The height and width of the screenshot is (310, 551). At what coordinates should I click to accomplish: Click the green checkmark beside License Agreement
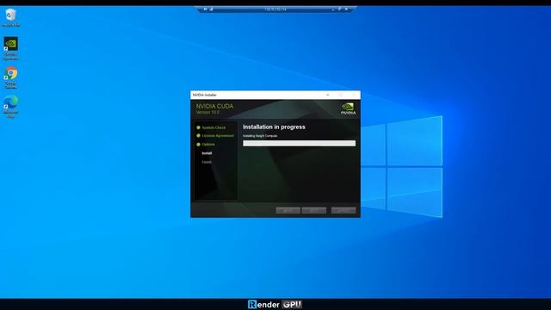tap(198, 136)
